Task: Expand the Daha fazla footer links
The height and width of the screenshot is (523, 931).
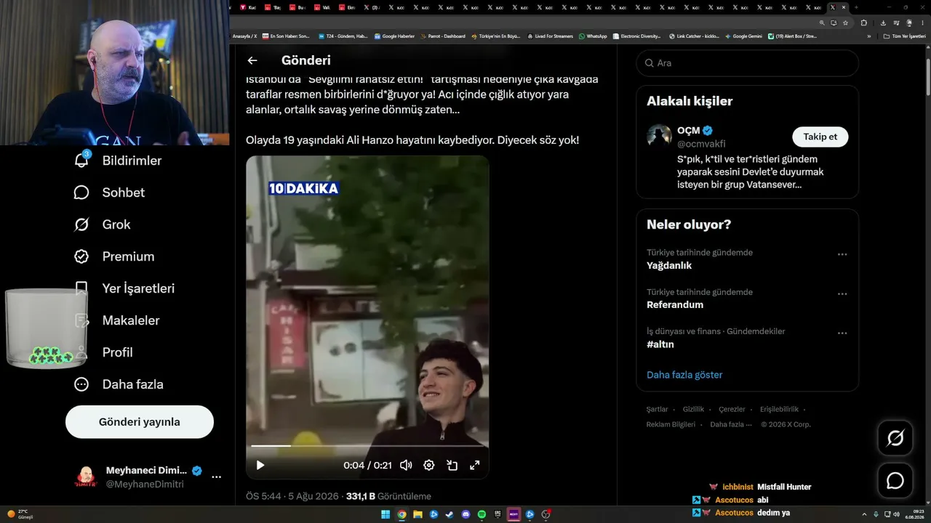Action: [731, 424]
